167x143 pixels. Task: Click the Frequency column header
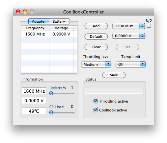pyautogui.click(x=35, y=28)
